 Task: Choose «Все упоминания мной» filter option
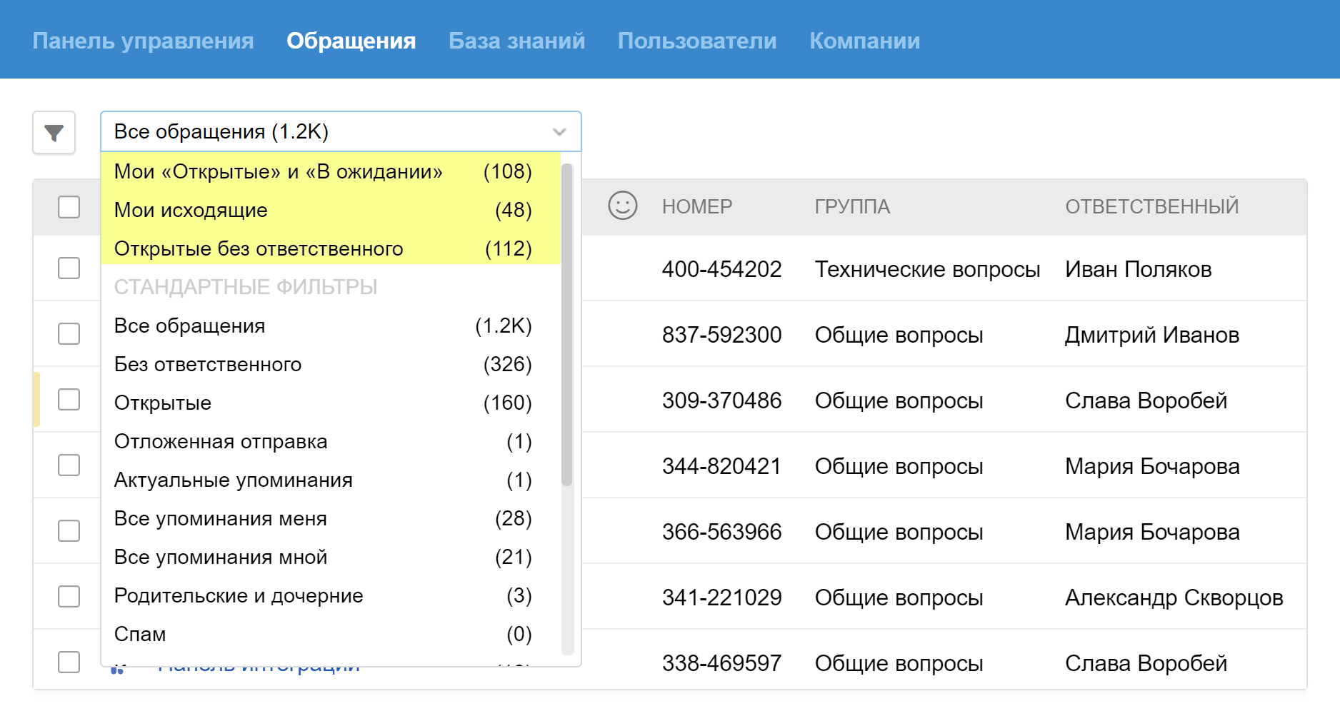(331, 558)
